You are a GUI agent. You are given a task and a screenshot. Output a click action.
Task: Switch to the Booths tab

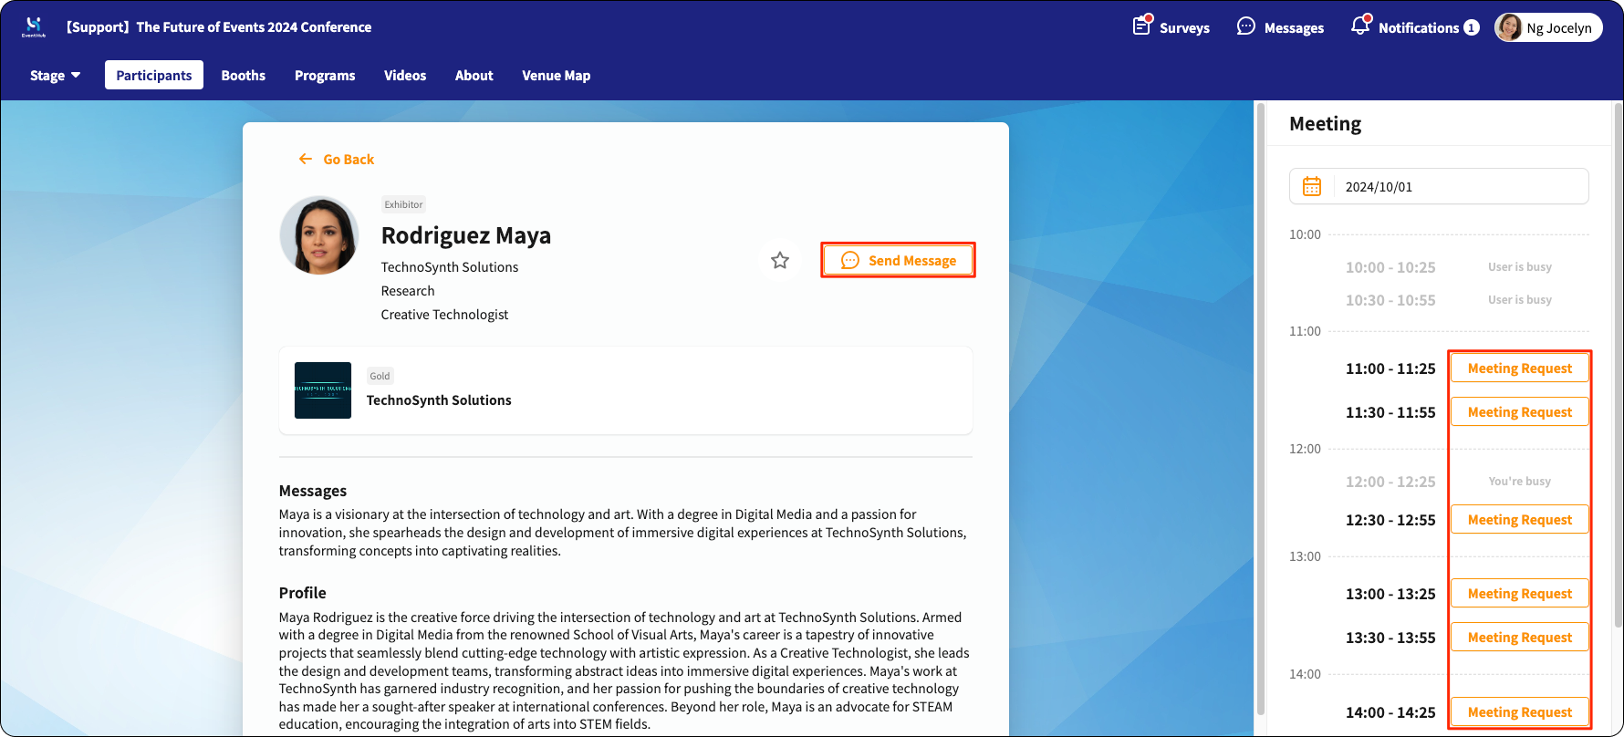244,75
